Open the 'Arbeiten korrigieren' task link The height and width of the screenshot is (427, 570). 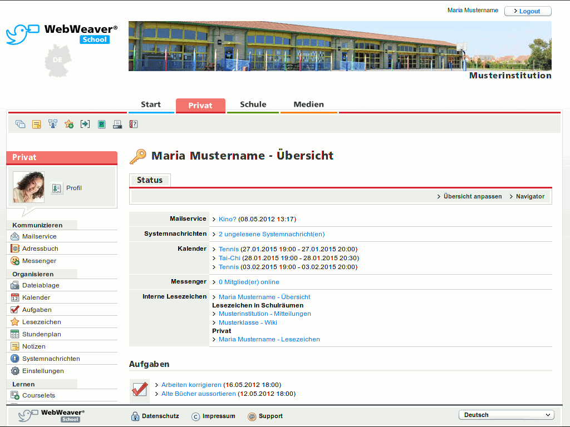click(x=191, y=385)
